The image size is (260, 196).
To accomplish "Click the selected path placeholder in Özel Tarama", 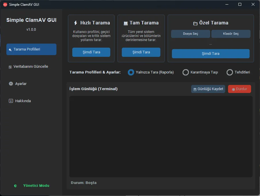I will pos(210,44).
